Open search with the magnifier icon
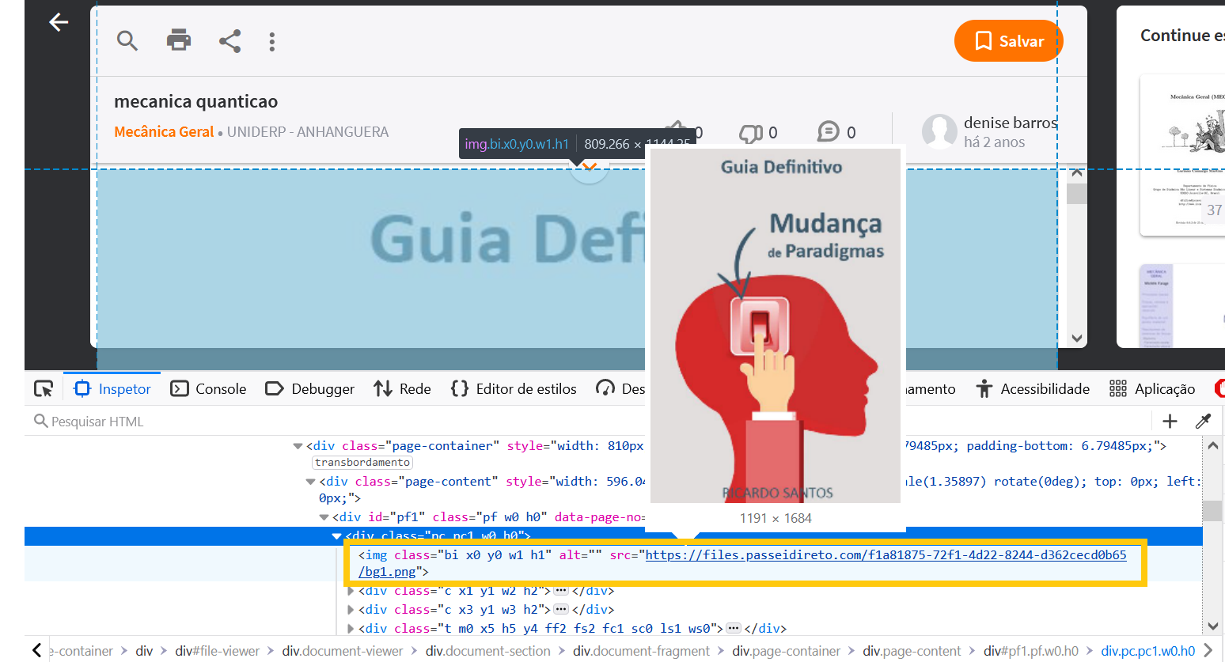 click(127, 40)
